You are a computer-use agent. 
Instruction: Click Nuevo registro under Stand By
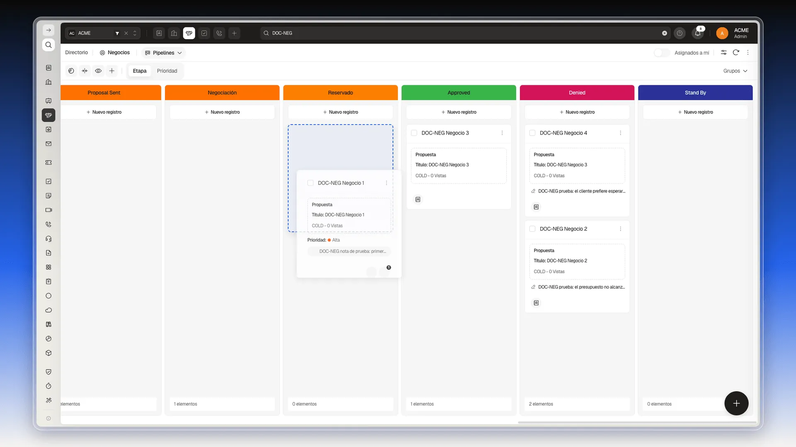click(695, 112)
